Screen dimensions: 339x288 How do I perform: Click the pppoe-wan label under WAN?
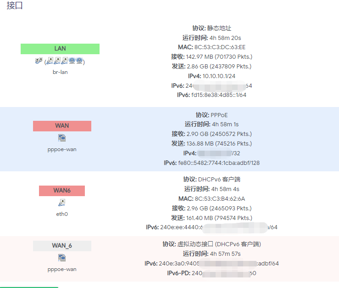(x=62, y=149)
